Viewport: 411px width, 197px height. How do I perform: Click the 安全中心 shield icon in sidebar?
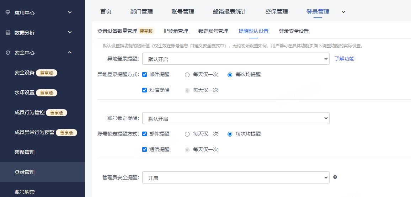[8, 53]
